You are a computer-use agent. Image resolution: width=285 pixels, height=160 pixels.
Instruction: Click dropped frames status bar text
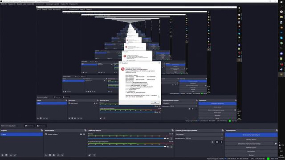tap(216, 159)
